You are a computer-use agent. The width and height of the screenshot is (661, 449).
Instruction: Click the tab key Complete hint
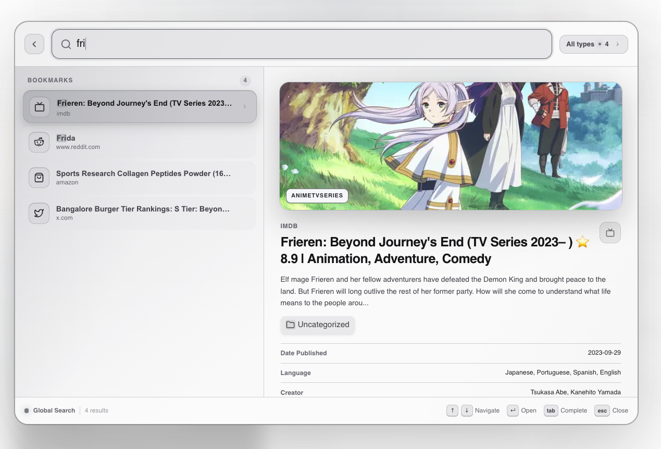coord(551,410)
